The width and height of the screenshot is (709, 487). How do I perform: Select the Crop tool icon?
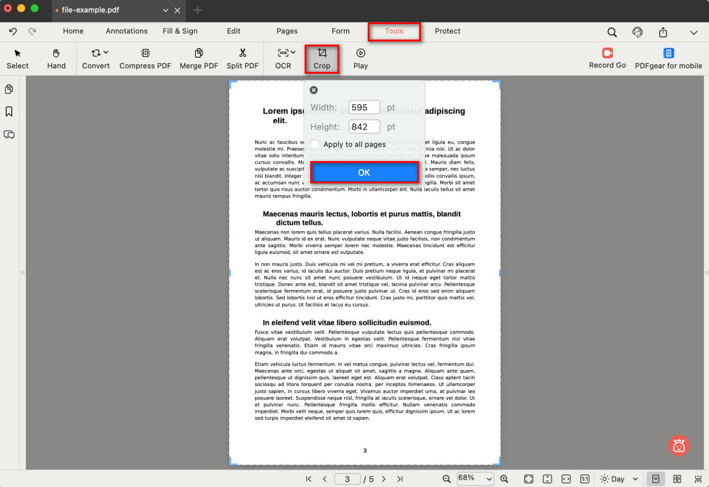pyautogui.click(x=322, y=53)
